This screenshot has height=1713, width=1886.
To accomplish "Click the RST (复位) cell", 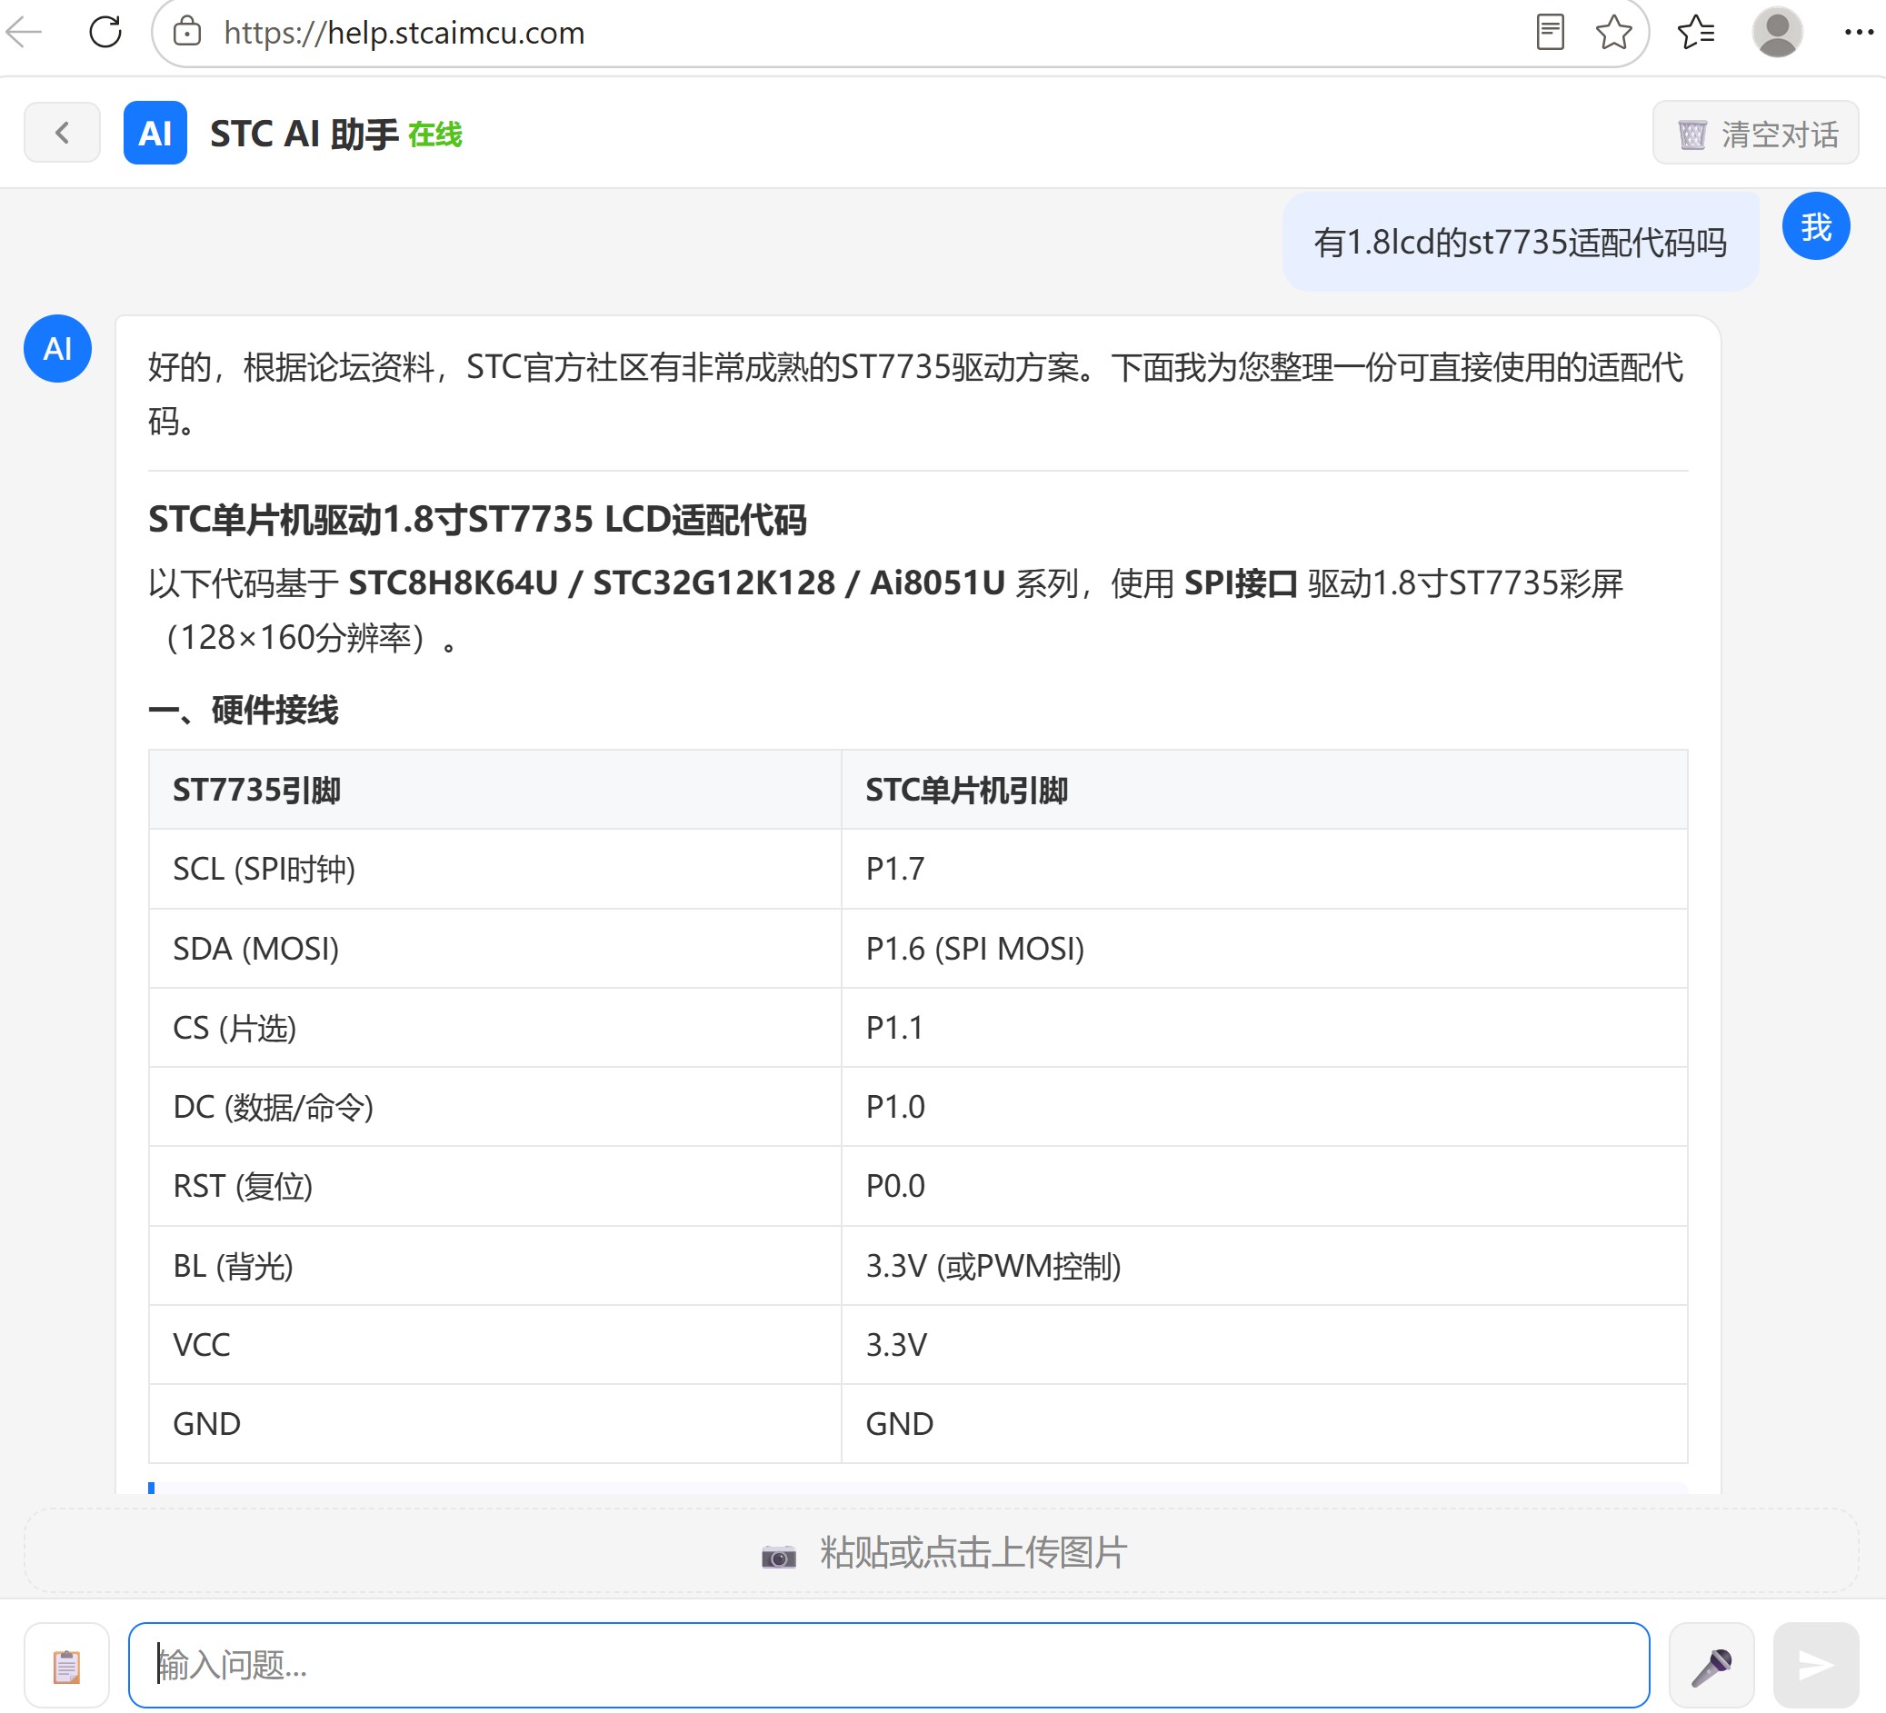I will click(494, 1186).
